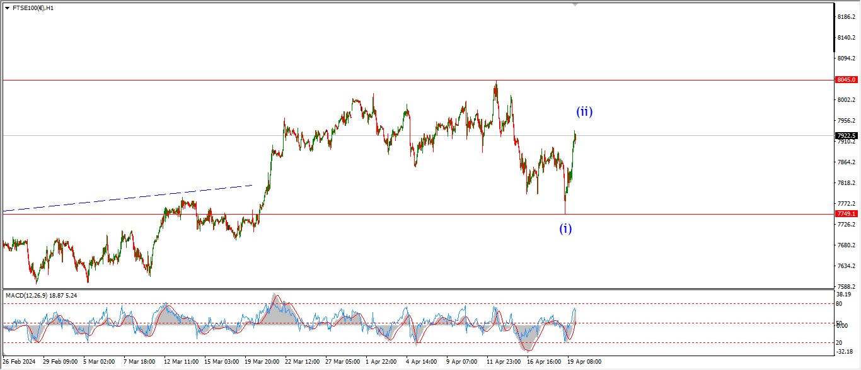
Task: Select the blue (ii) wave label
Action: 584,112
